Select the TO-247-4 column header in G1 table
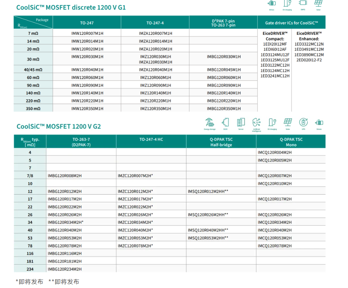The height and width of the screenshot is (288, 348). coord(155,23)
